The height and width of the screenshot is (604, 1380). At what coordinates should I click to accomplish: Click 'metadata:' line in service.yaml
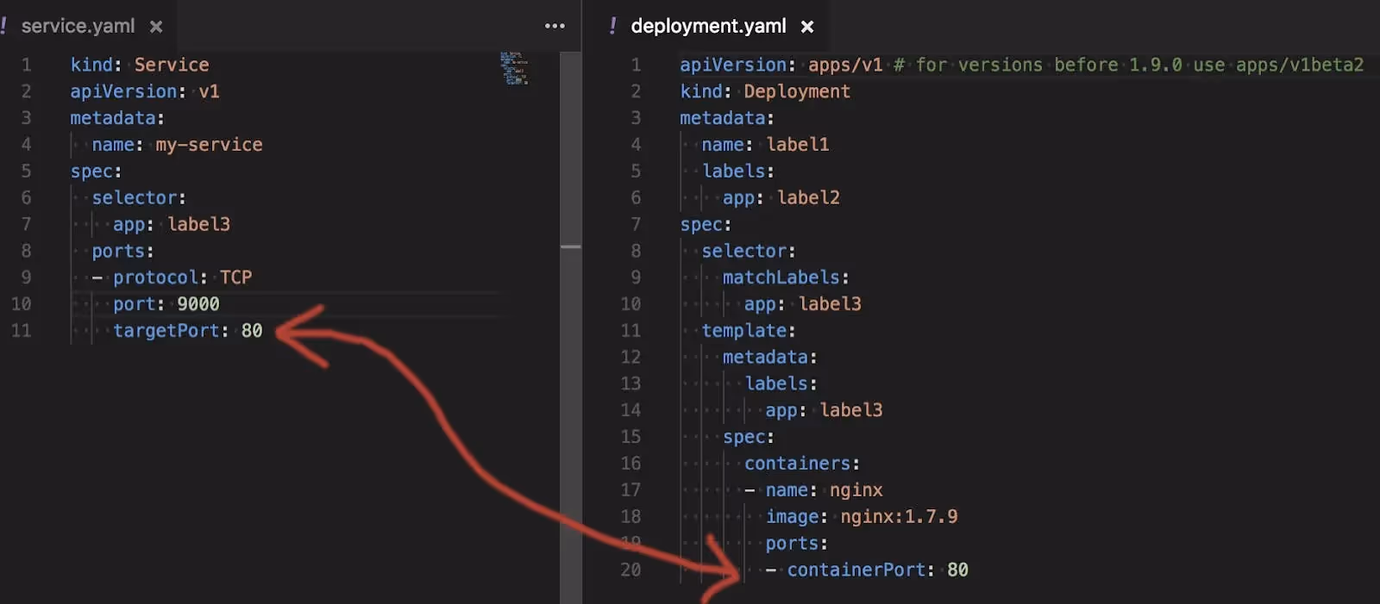[x=117, y=118]
